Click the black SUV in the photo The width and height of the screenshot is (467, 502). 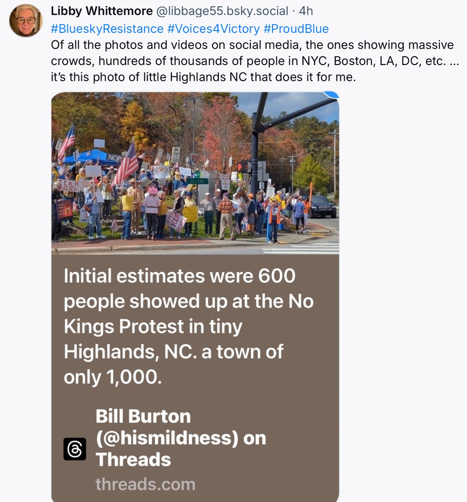pos(322,206)
